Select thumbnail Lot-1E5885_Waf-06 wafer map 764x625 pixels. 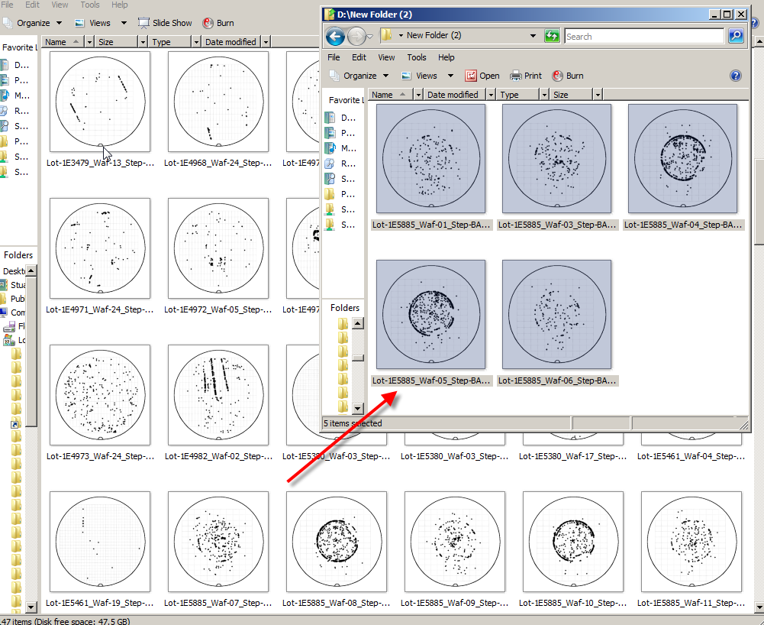tap(556, 315)
